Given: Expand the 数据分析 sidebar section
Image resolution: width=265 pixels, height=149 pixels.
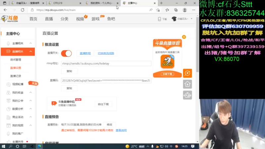Looking at the screenshot, I should [x=30, y=109].
